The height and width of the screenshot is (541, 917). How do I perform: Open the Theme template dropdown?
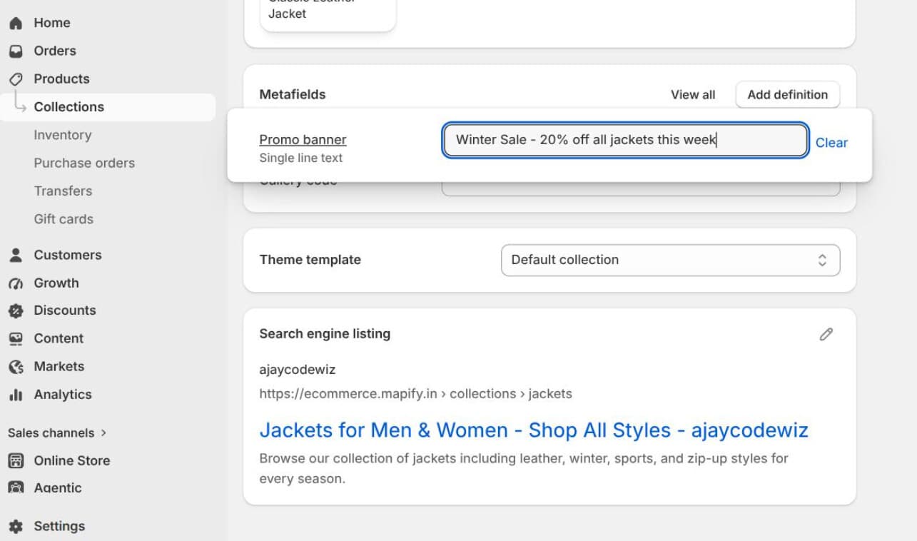click(671, 260)
